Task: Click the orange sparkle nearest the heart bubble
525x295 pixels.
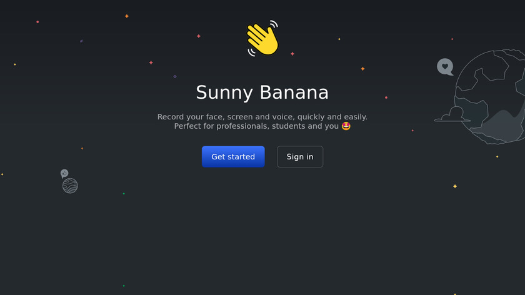Action: pyautogui.click(x=362, y=69)
